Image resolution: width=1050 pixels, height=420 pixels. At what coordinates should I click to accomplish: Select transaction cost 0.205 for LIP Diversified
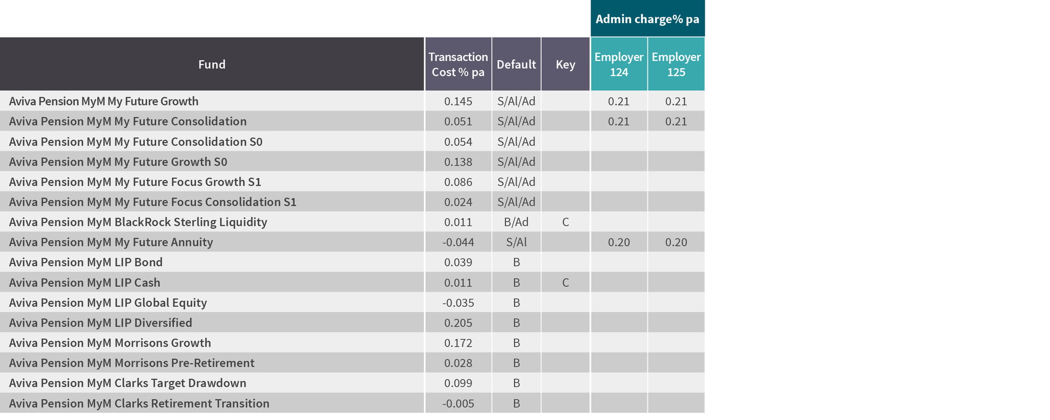click(x=458, y=323)
